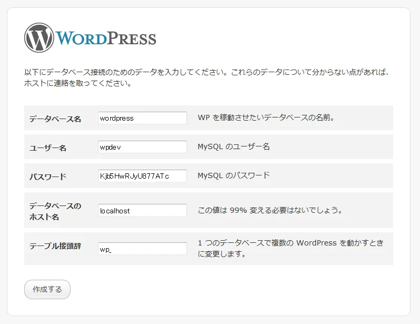Screen dimensions: 420x324
Task: Click the データベースのホスト名 label
Action: point(55,211)
